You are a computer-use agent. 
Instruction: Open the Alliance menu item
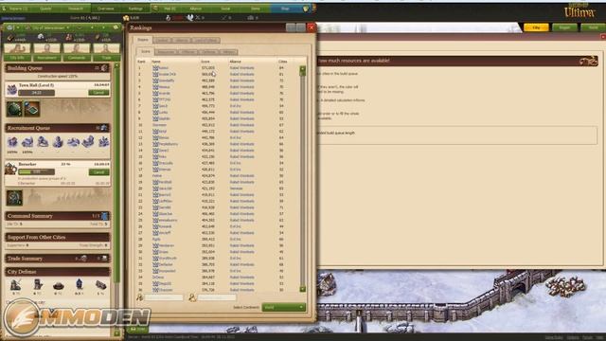pos(196,9)
